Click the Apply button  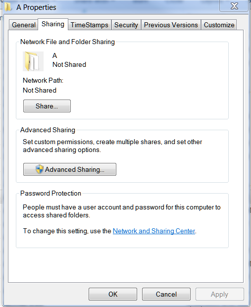pos(219,294)
